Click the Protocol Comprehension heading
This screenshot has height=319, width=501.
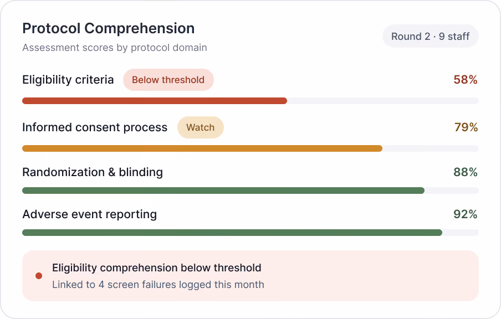108,28
